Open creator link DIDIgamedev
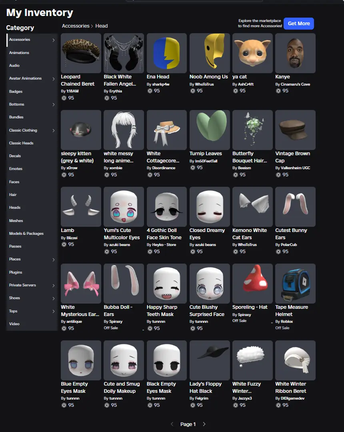 click(x=292, y=398)
